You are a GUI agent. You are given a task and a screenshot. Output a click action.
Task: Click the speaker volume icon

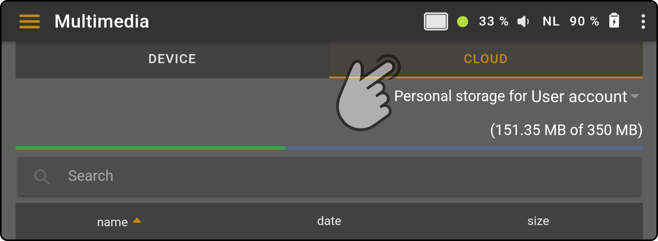coord(523,21)
